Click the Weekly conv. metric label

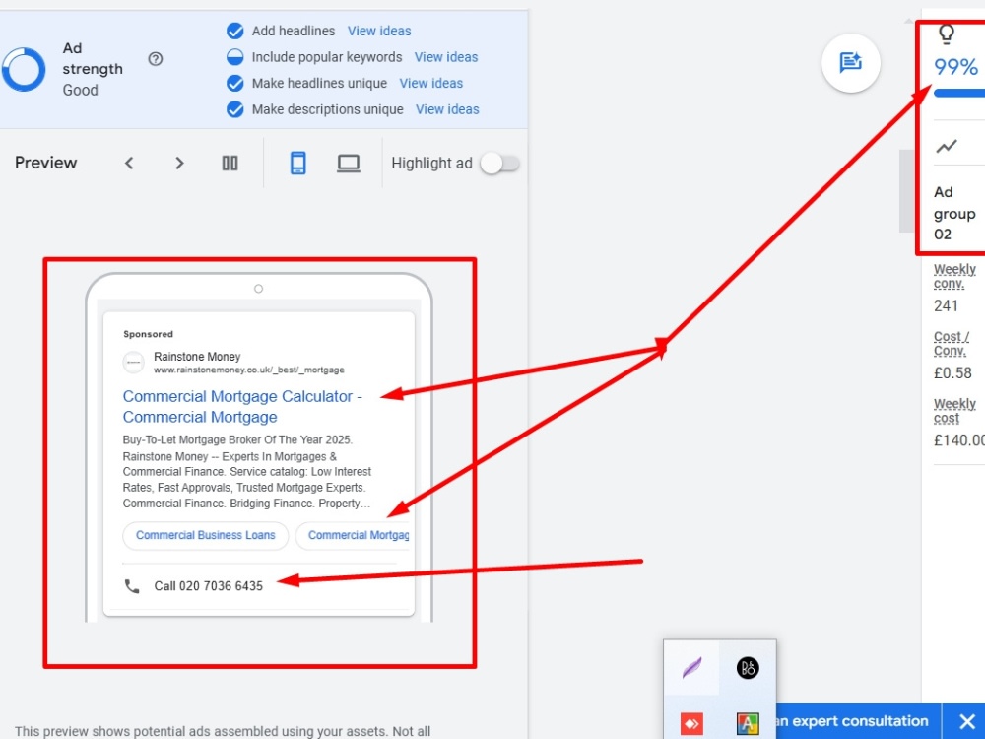coord(954,277)
